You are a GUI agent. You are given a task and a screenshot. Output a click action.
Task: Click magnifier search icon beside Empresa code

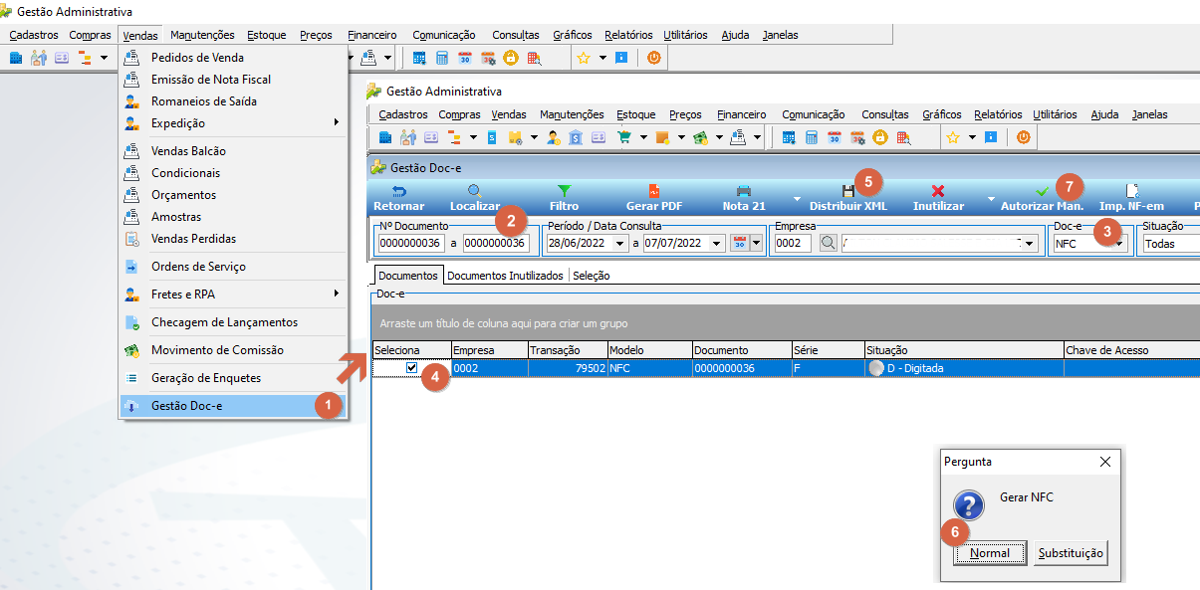click(828, 243)
